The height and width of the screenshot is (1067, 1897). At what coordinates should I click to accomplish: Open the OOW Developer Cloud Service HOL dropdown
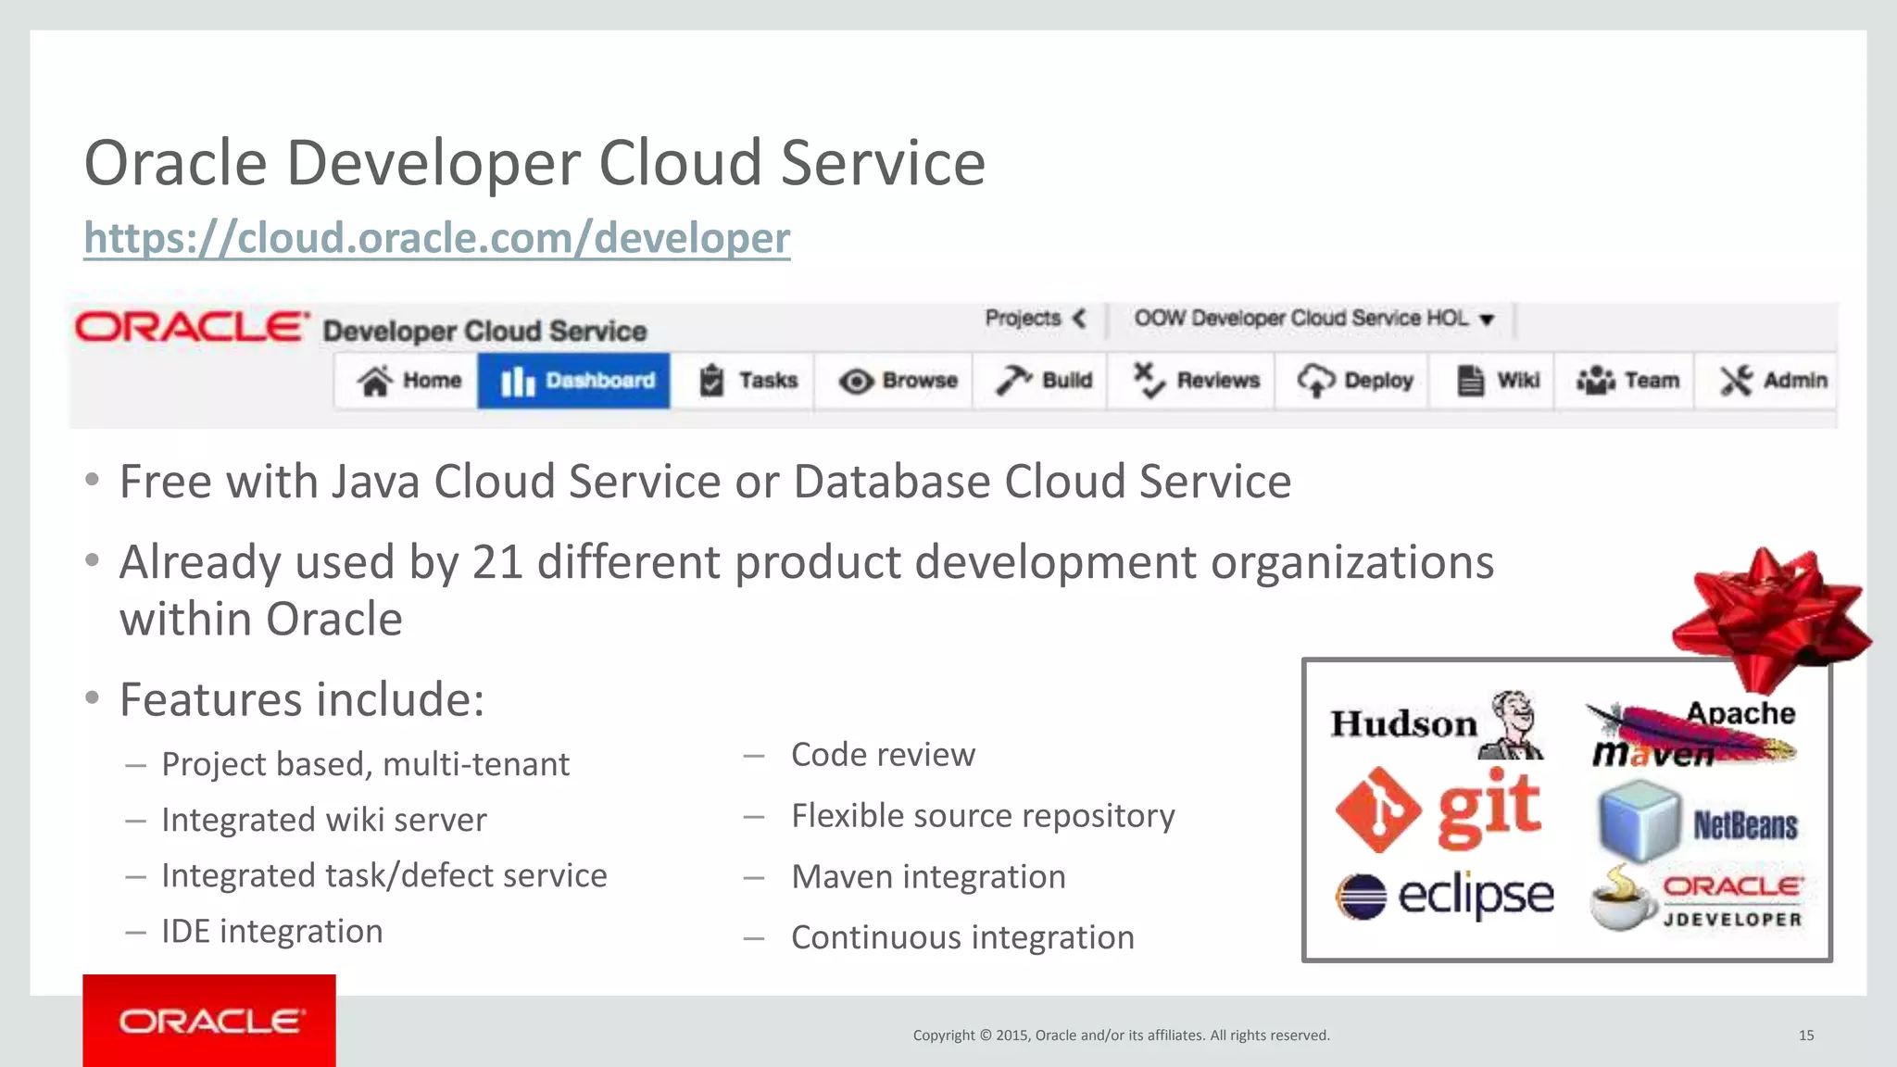[x=1314, y=319]
